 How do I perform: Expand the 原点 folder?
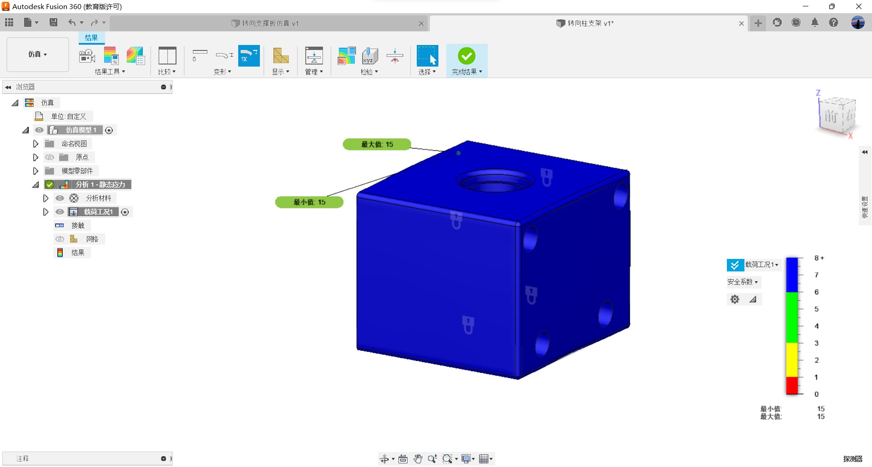coord(35,157)
